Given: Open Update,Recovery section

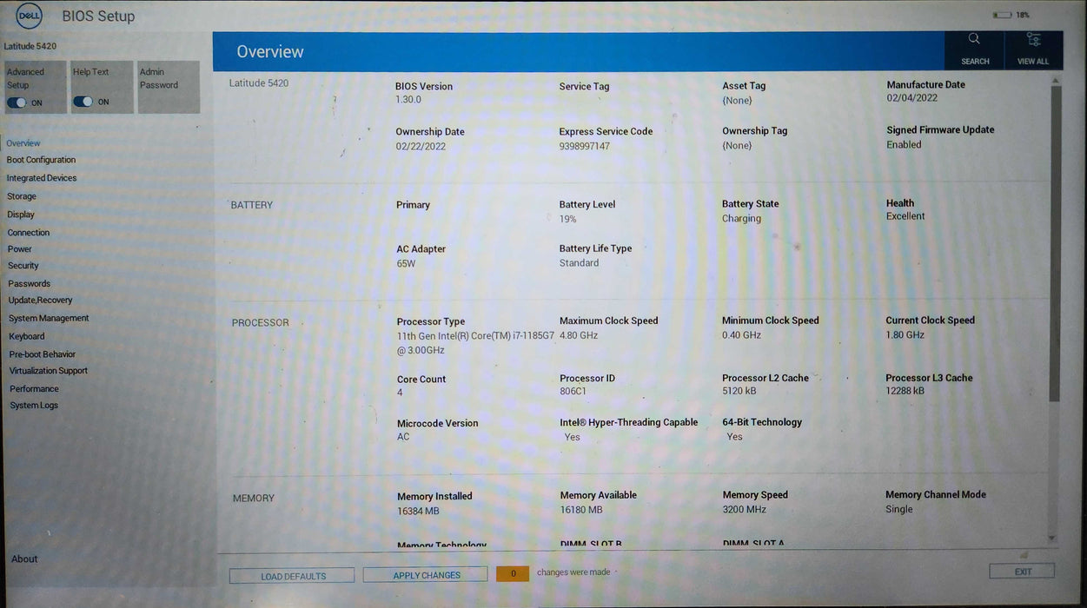Looking at the screenshot, I should point(41,301).
